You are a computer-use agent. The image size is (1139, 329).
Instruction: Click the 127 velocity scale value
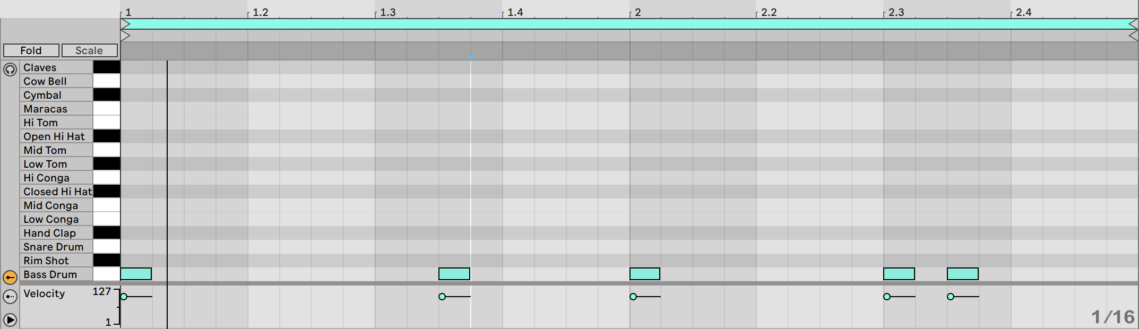[101, 291]
